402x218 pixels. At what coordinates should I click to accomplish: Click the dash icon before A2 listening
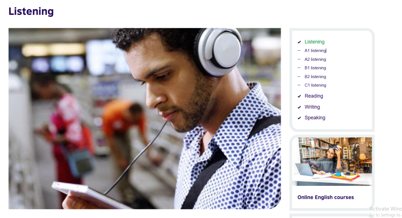click(x=299, y=59)
